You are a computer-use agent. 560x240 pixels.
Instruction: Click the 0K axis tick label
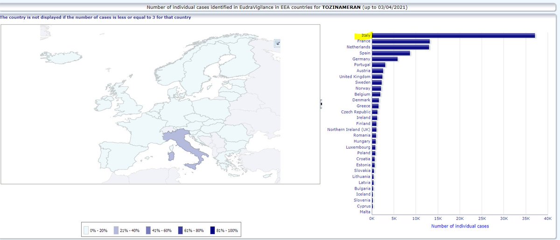[x=371, y=218]
